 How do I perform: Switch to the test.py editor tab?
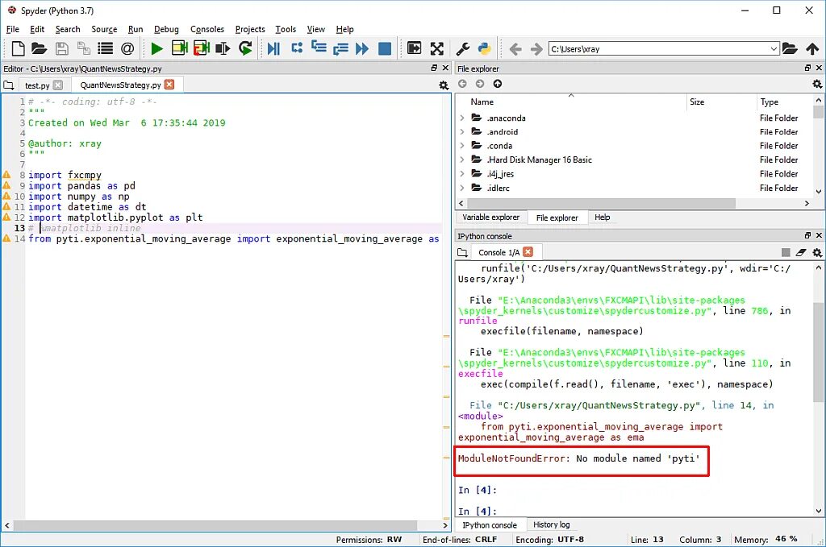point(37,85)
